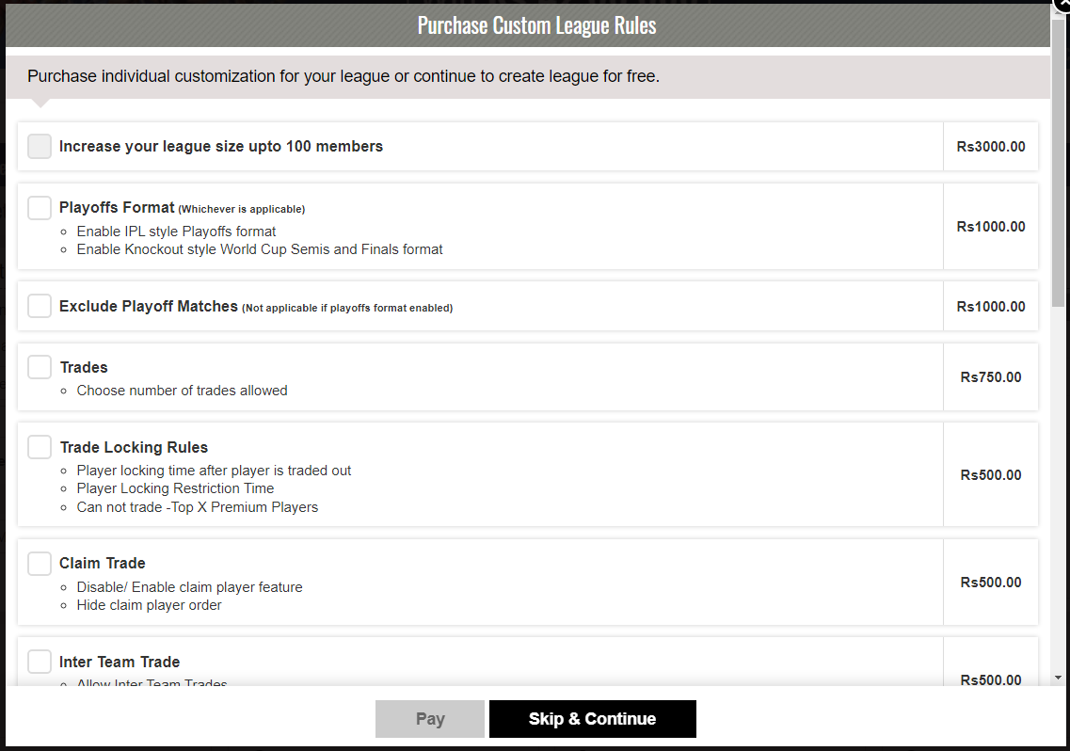
Task: Click 'Choose number of trades allowed' text
Action: tap(183, 391)
